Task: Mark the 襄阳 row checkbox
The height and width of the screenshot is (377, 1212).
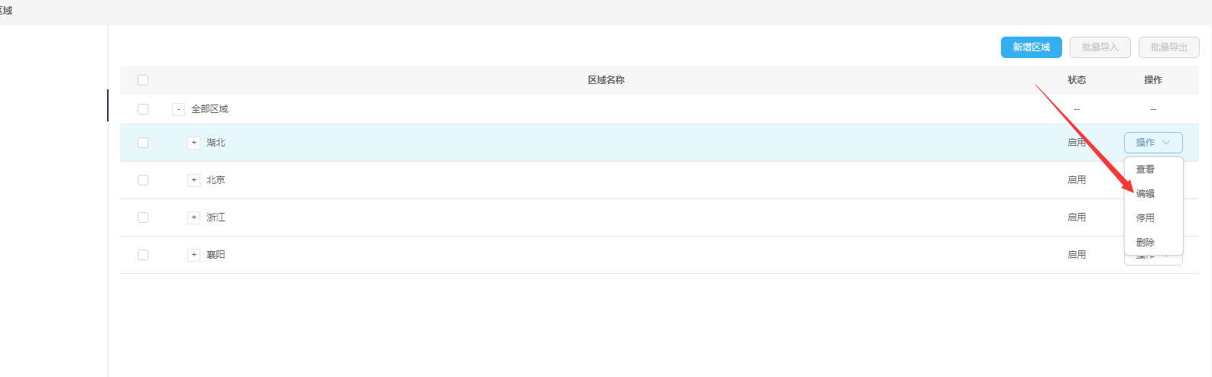Action: tap(143, 255)
